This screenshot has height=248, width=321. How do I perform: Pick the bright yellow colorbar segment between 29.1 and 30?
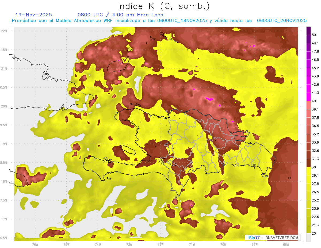coord(308,171)
